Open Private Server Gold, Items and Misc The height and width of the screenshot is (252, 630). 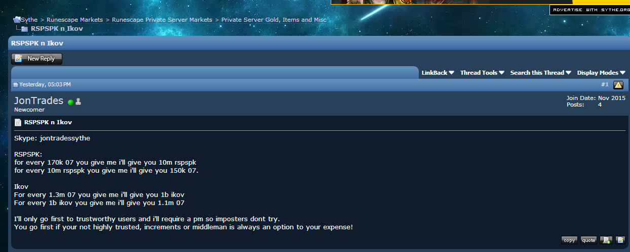274,20
